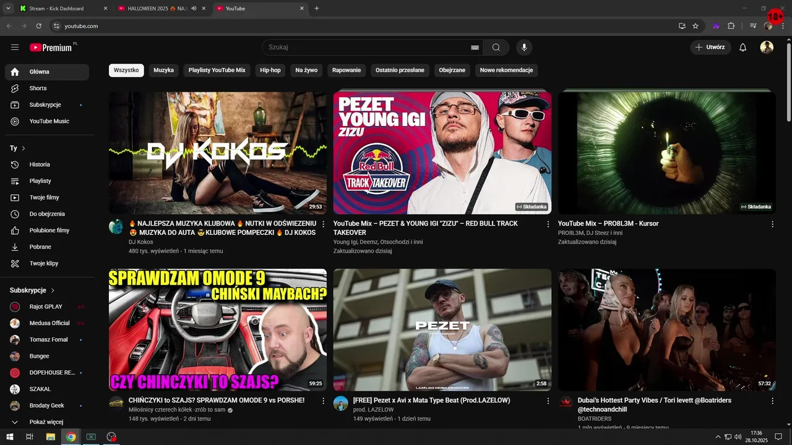Open Rajot GPLAY channel
The image size is (792, 445).
pos(47,307)
